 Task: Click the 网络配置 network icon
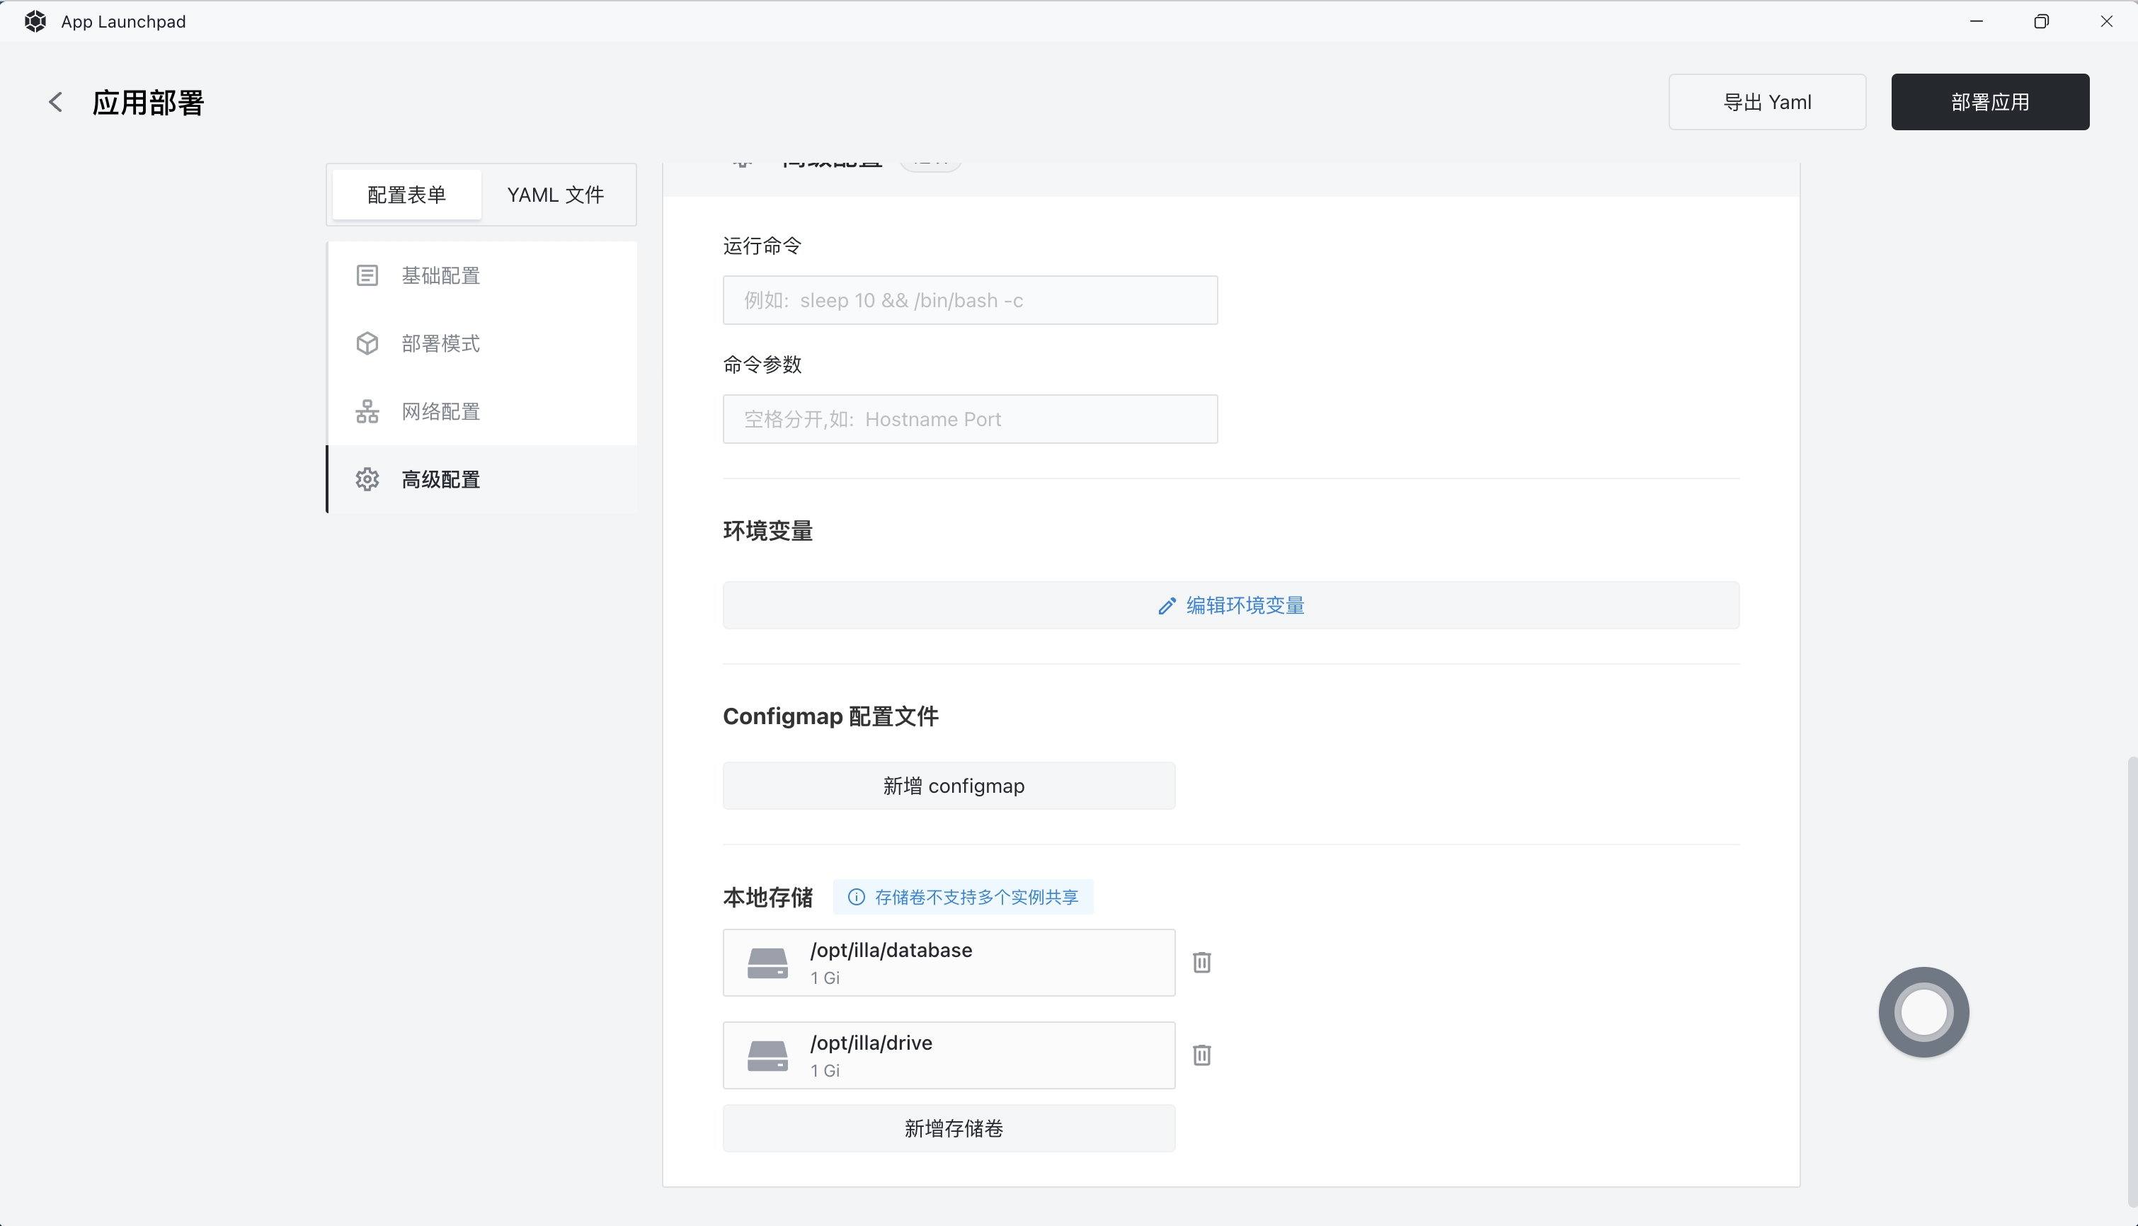[367, 412]
